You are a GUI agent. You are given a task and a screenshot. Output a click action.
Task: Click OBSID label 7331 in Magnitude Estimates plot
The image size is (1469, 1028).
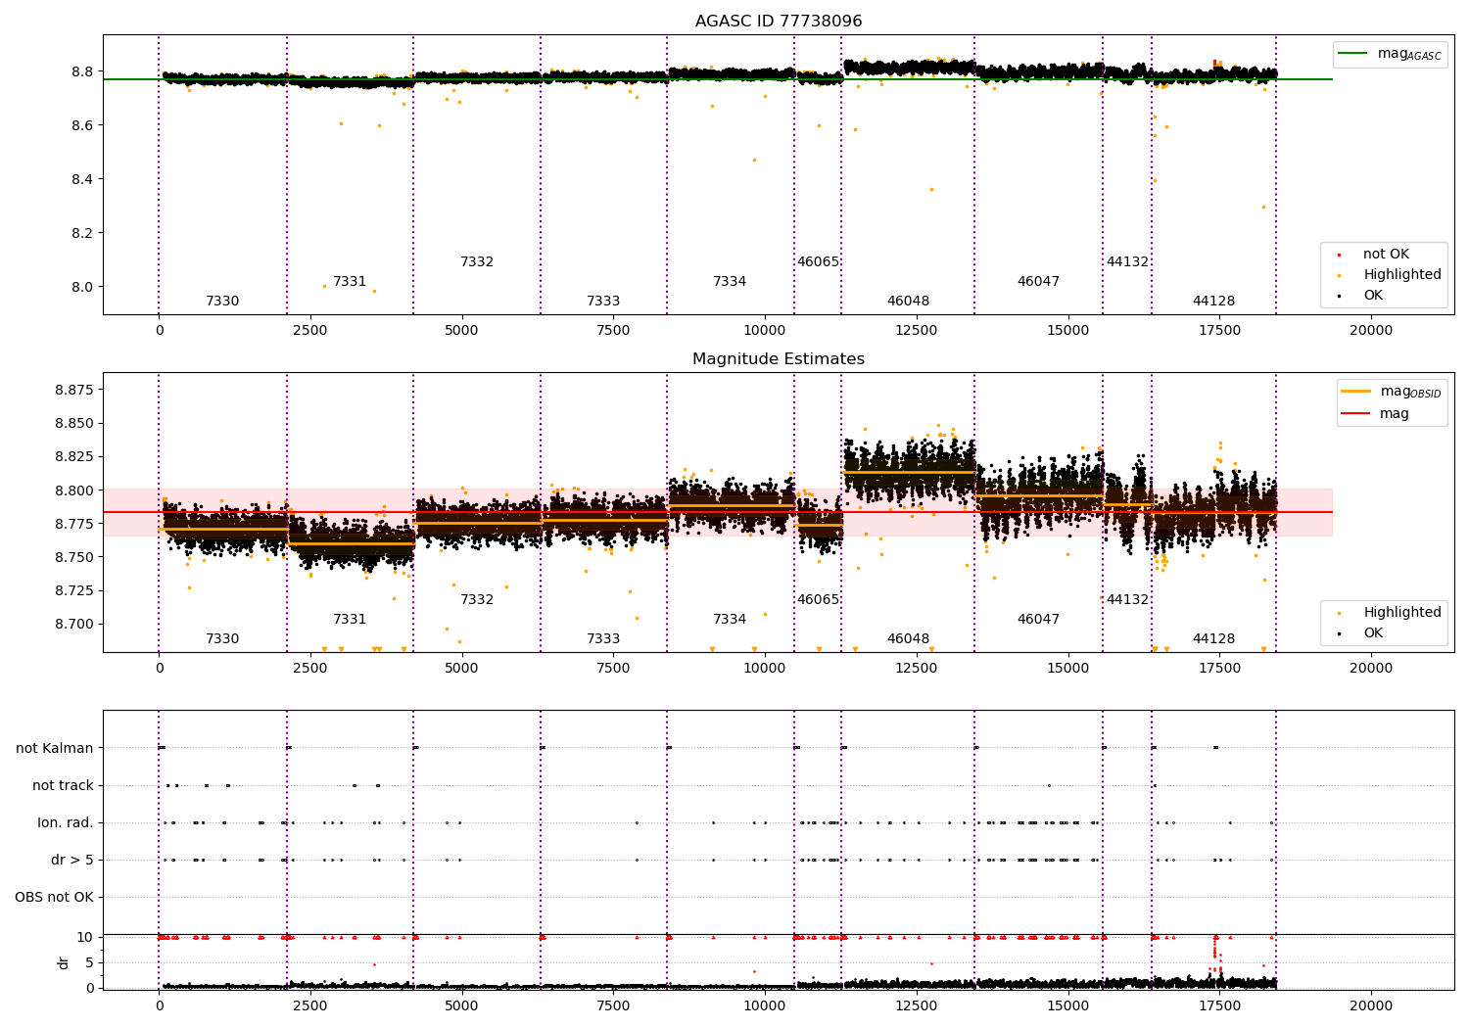[350, 620]
